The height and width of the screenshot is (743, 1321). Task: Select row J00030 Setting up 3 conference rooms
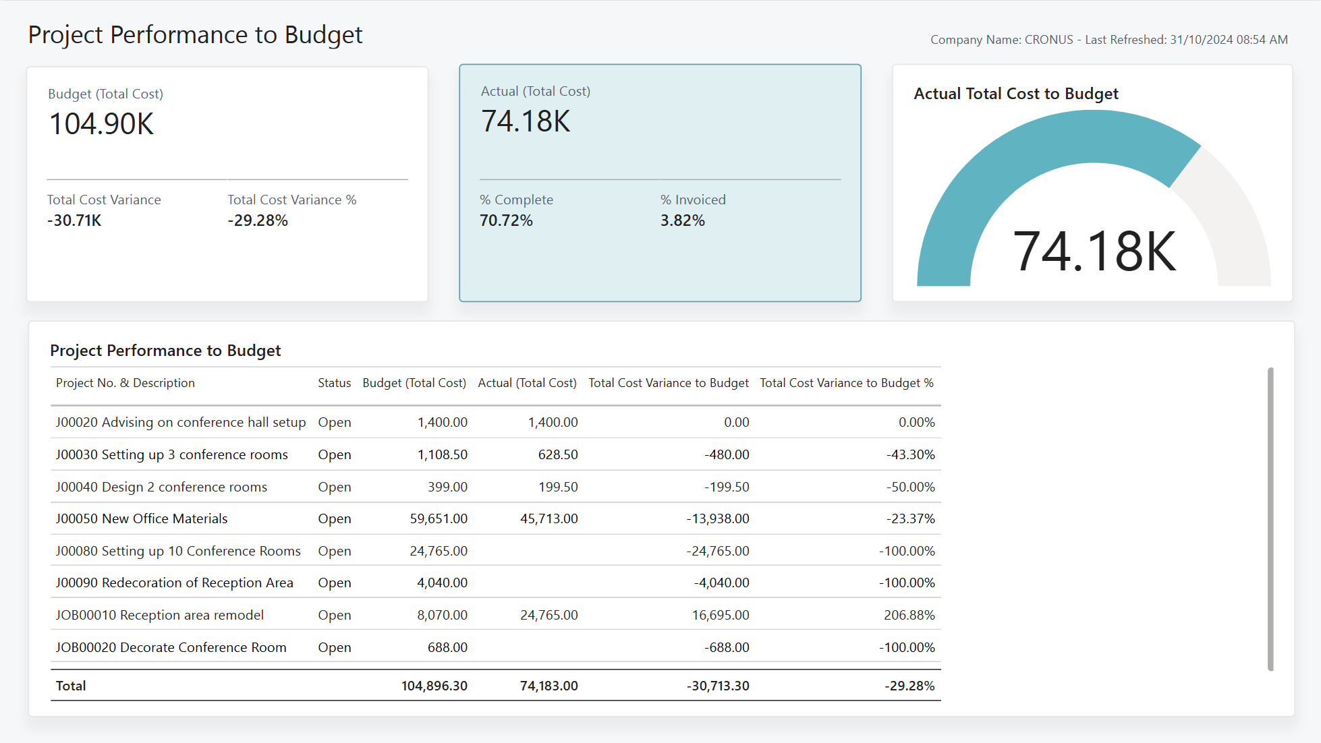(x=495, y=454)
